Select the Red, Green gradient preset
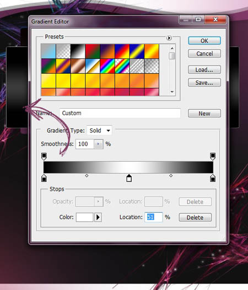 [x=93, y=51]
